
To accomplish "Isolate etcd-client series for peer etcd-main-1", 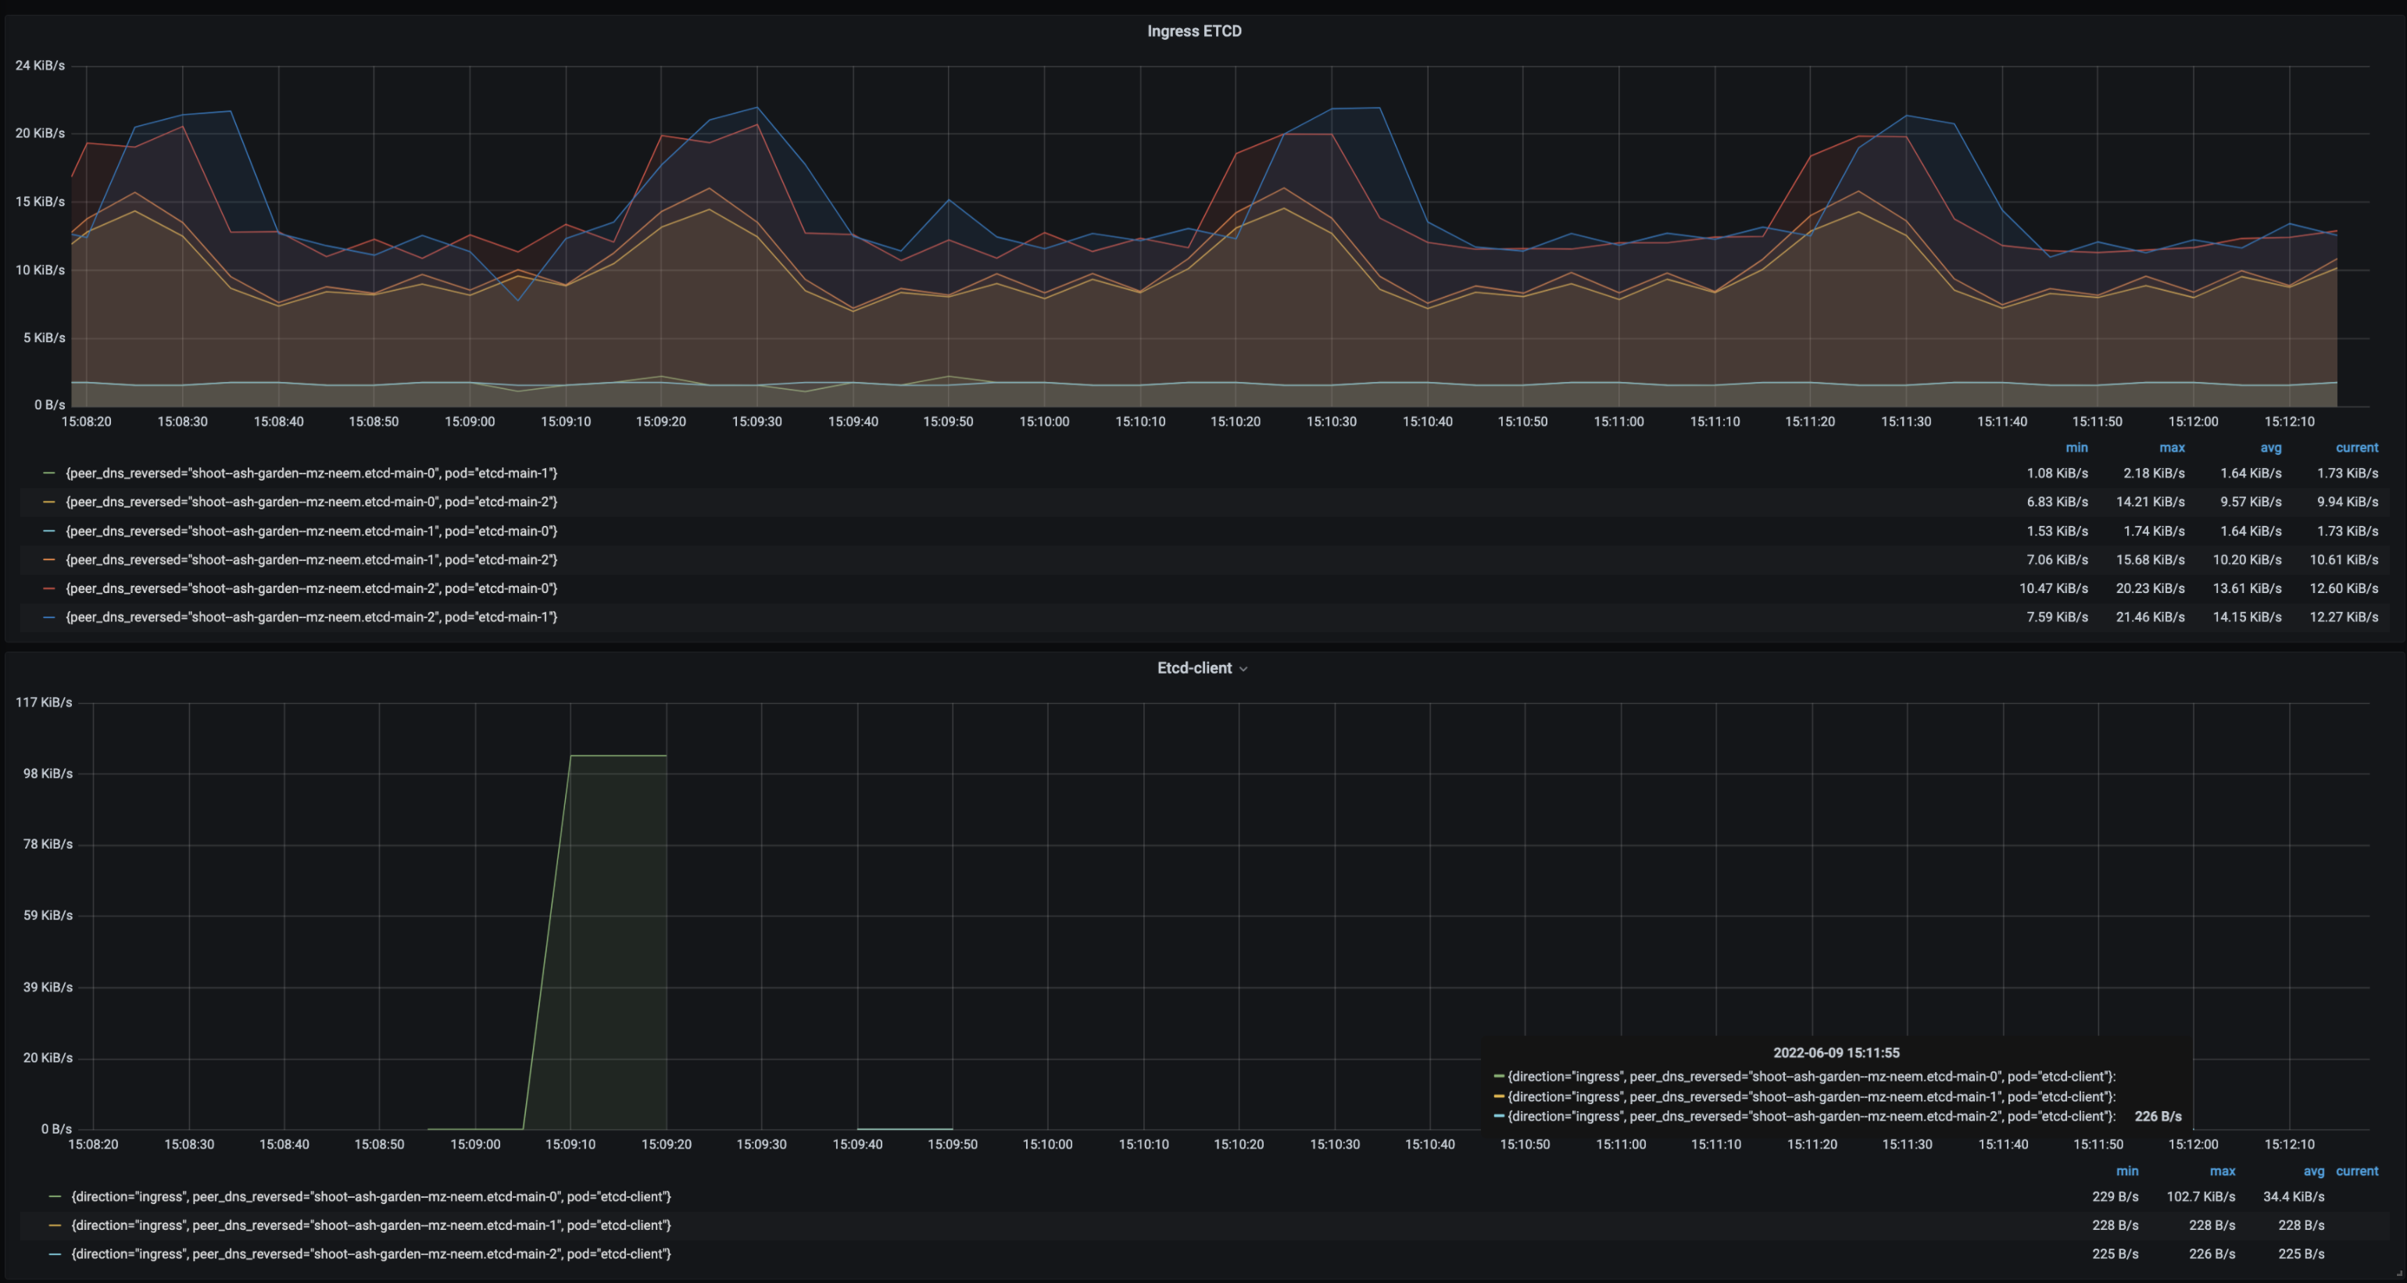I will [x=371, y=1225].
